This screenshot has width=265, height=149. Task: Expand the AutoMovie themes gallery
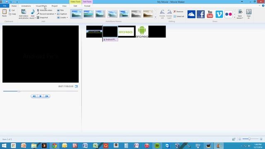156,17
